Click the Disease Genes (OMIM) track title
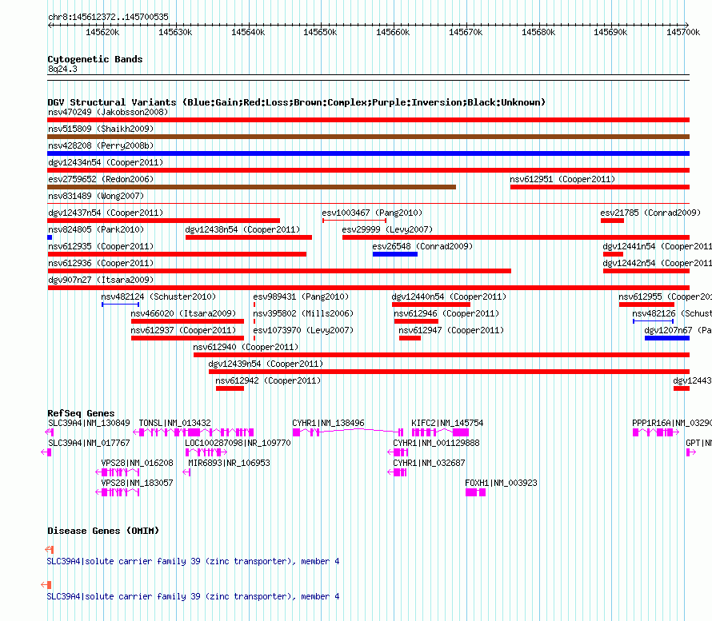Screen dimensions: 712x621 click(103, 531)
